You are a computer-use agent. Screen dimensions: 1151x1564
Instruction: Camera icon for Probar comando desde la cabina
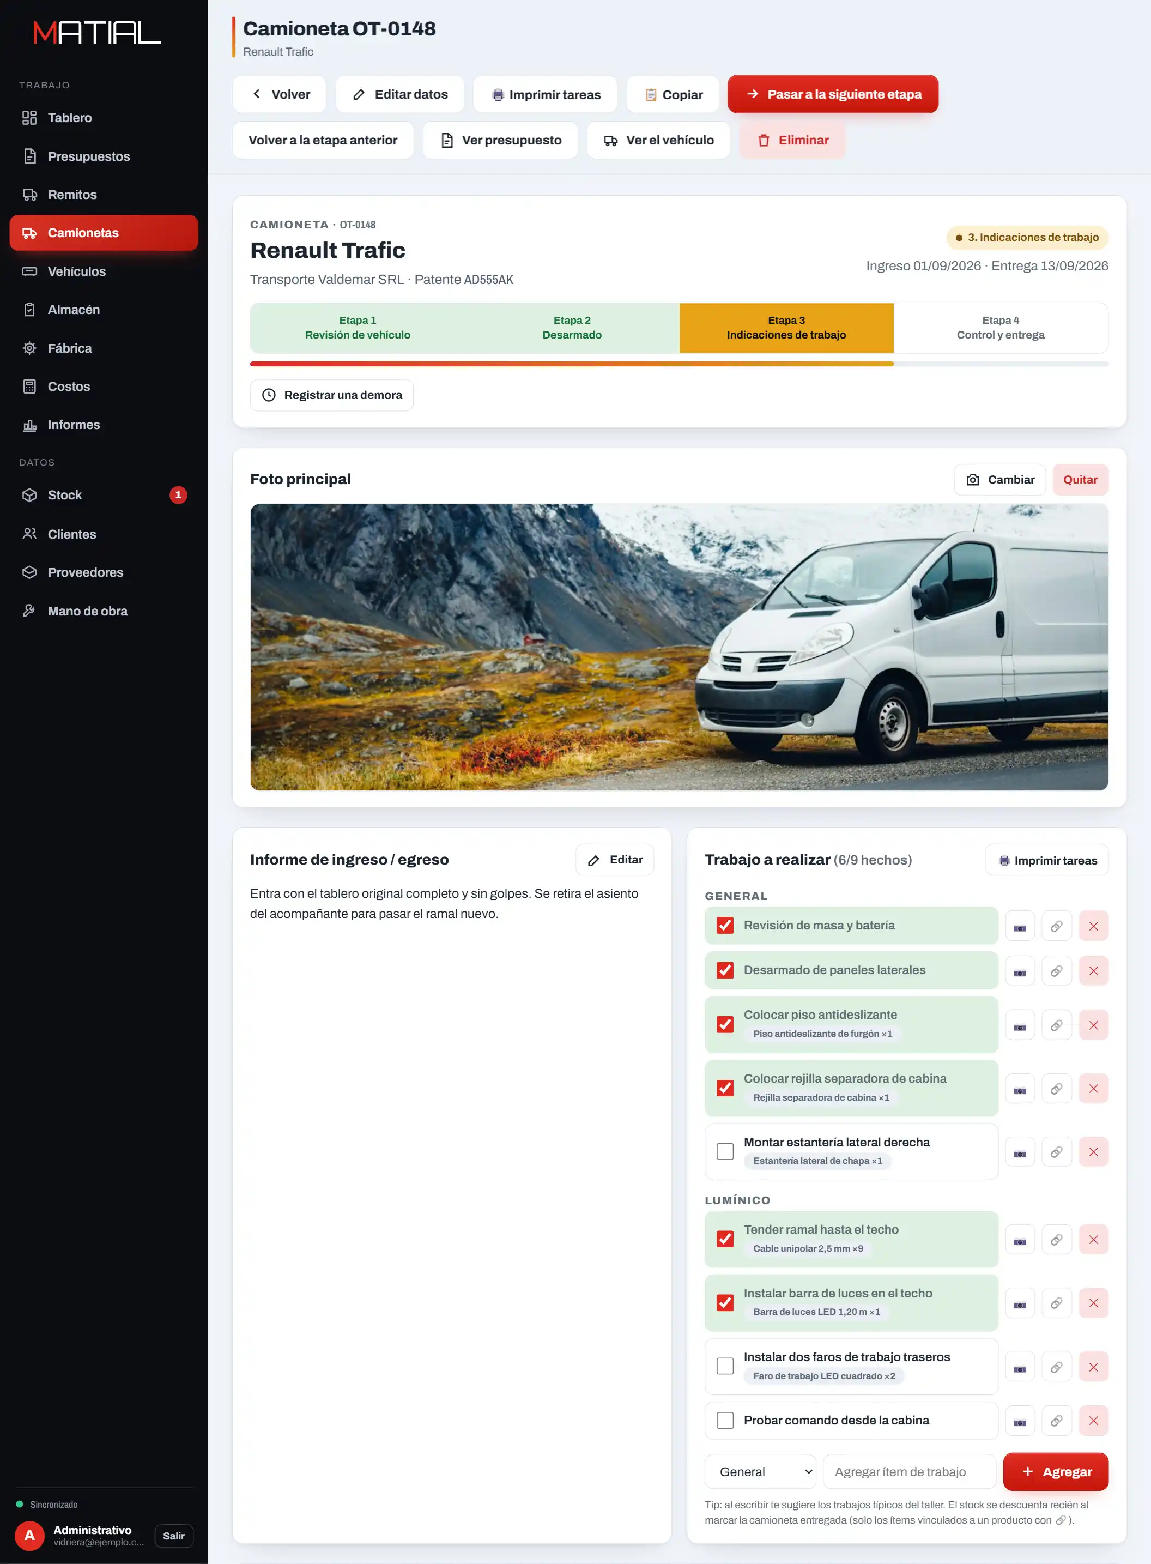tap(1019, 1421)
